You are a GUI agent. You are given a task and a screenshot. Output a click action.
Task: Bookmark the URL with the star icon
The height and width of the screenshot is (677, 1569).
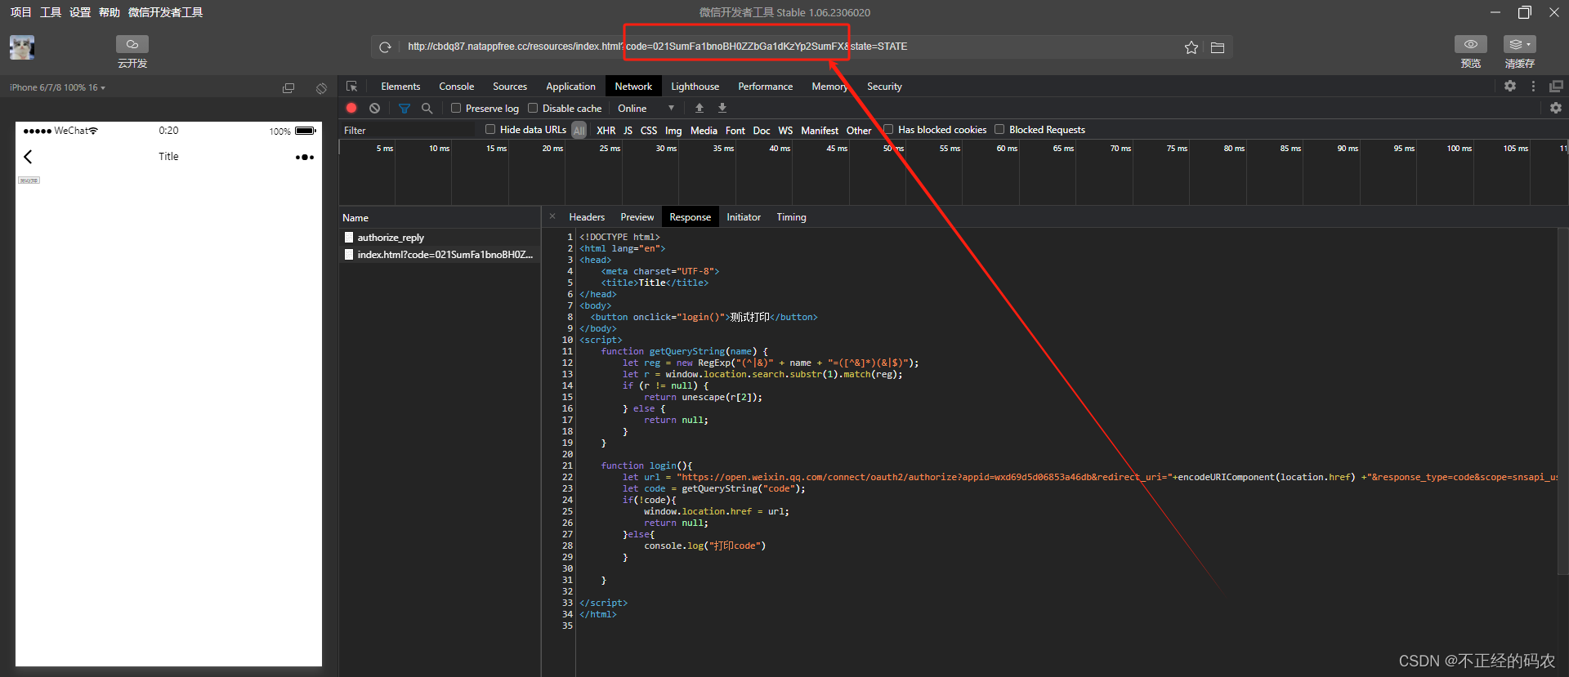pos(1191,47)
